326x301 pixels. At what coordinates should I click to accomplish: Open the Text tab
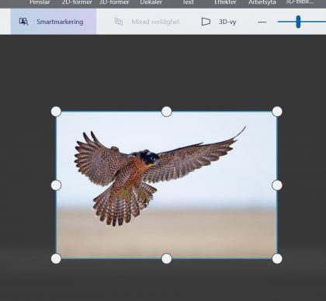tap(188, 2)
